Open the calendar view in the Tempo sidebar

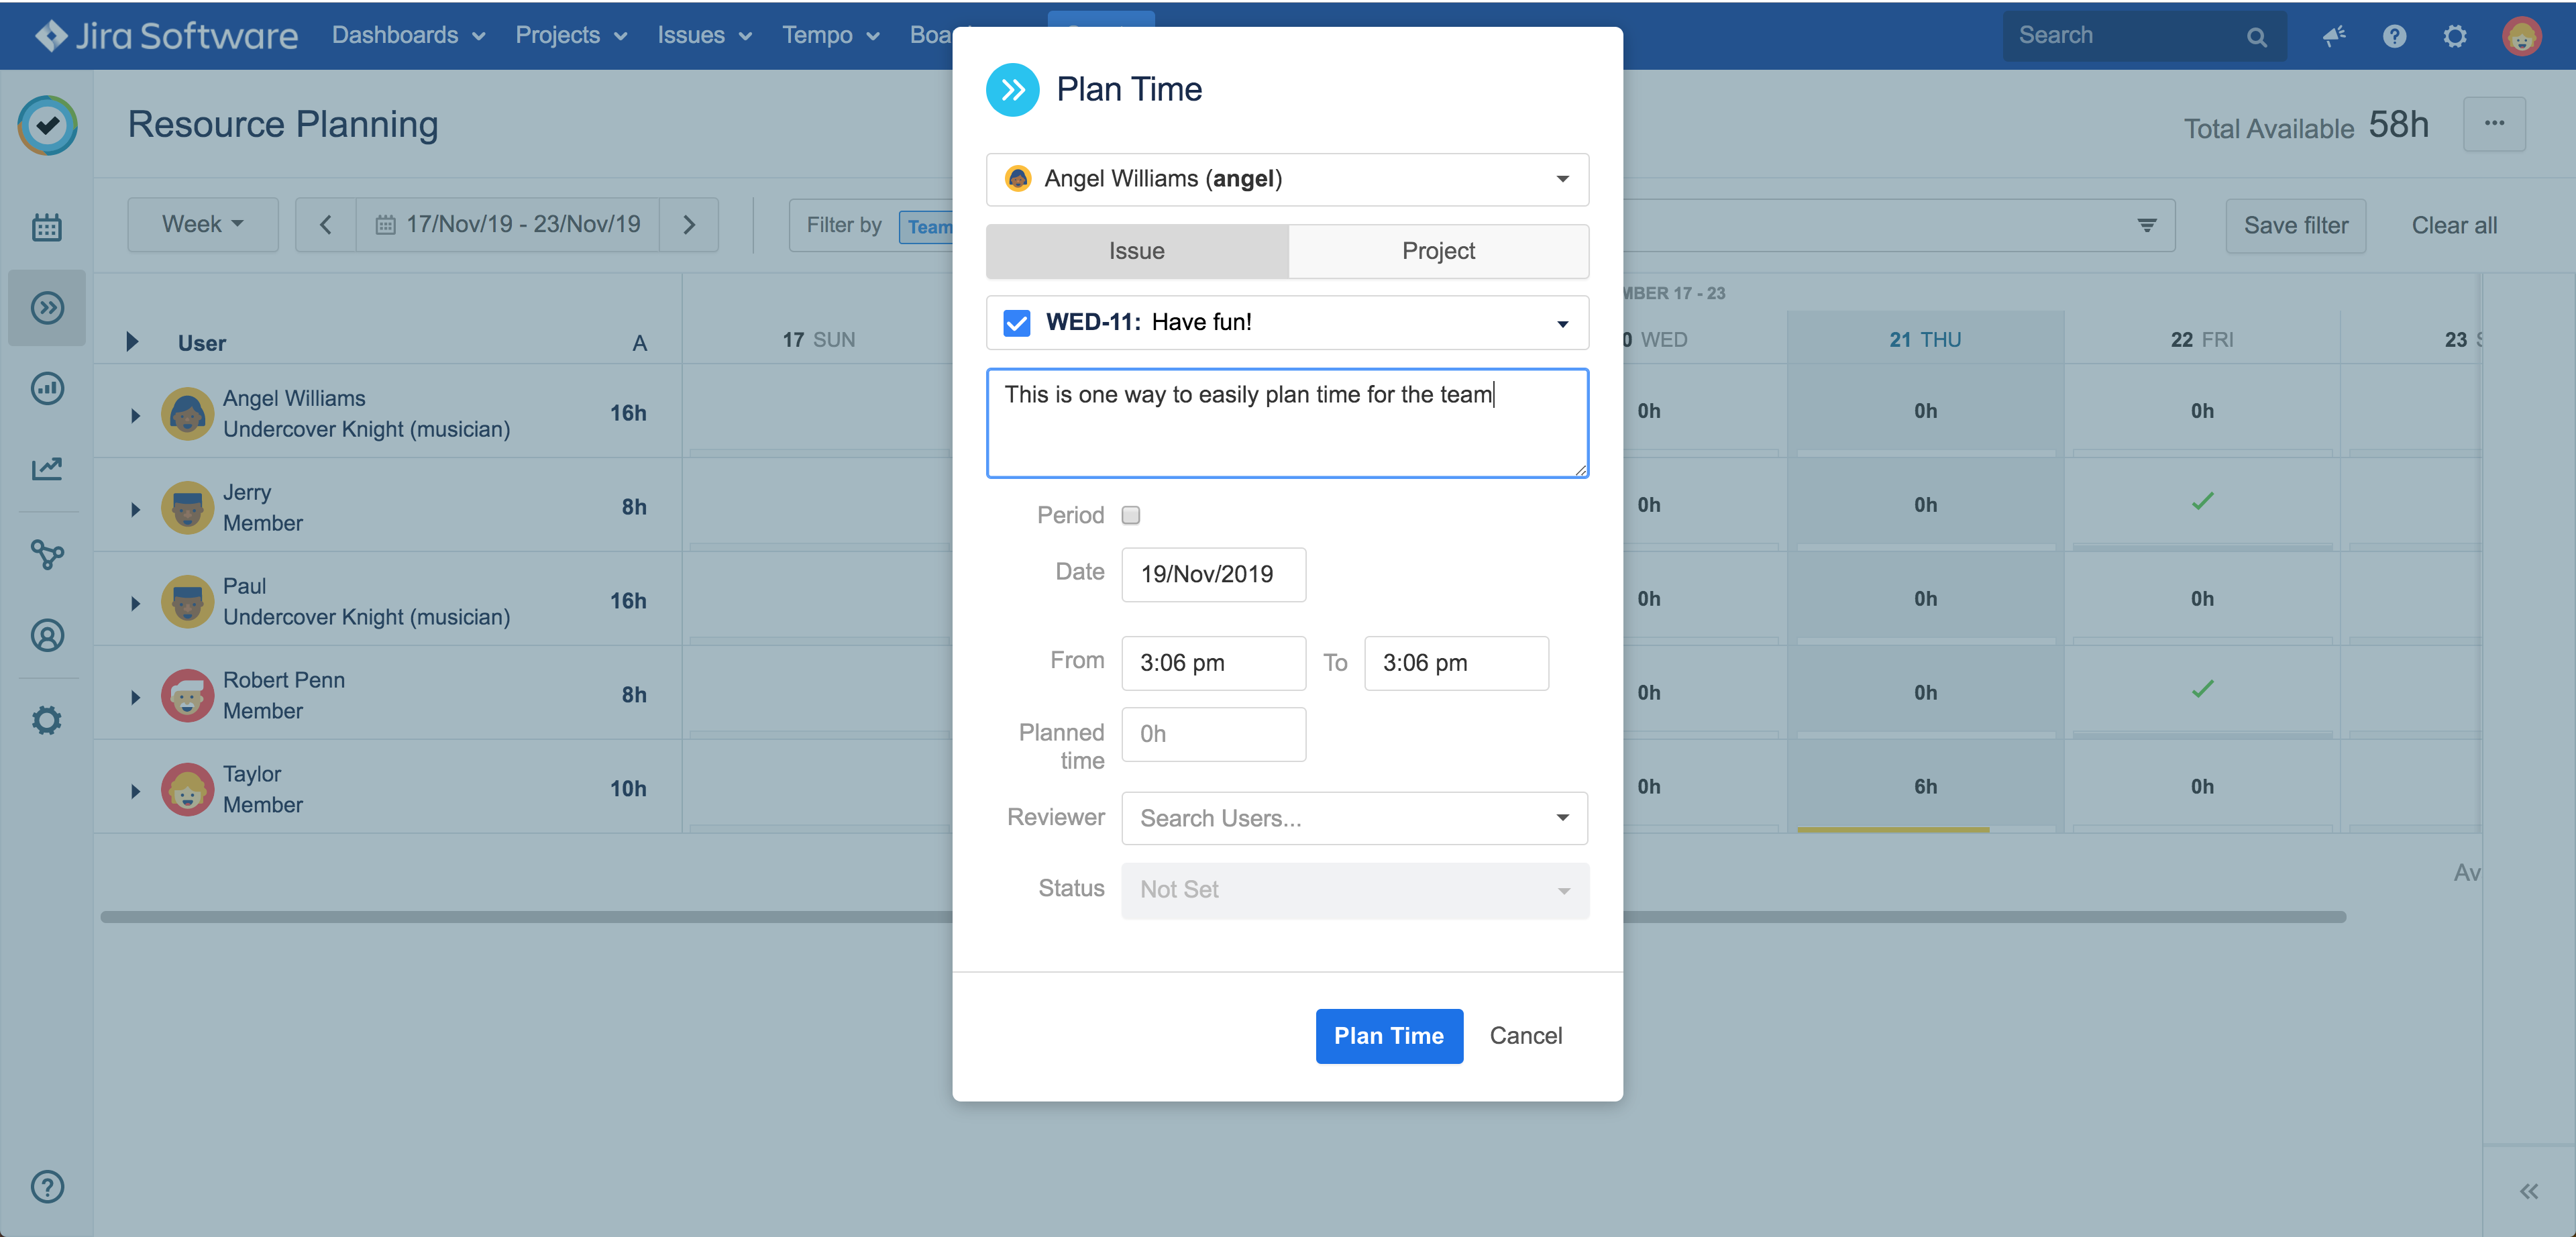point(46,226)
